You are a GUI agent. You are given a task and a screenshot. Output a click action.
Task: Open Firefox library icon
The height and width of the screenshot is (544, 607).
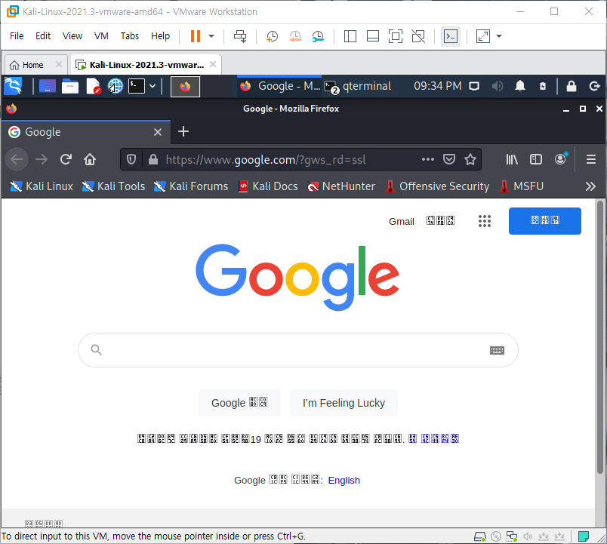click(x=512, y=159)
